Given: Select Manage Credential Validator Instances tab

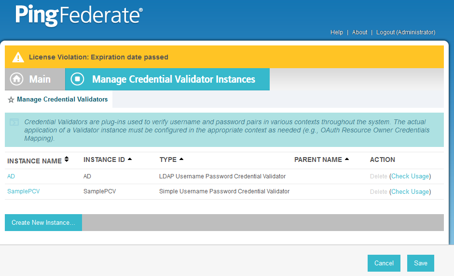Looking at the screenshot, I should (x=167, y=79).
